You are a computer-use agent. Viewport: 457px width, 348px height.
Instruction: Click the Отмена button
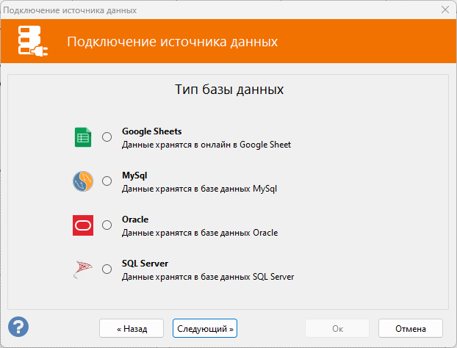point(411,328)
